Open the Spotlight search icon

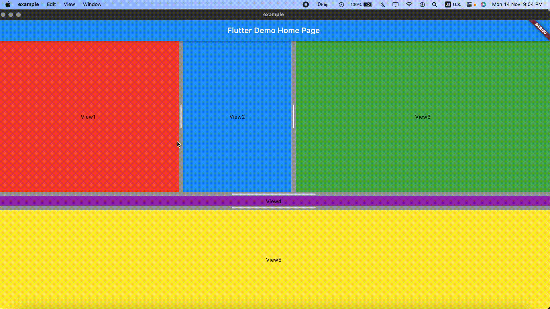[x=434, y=5]
